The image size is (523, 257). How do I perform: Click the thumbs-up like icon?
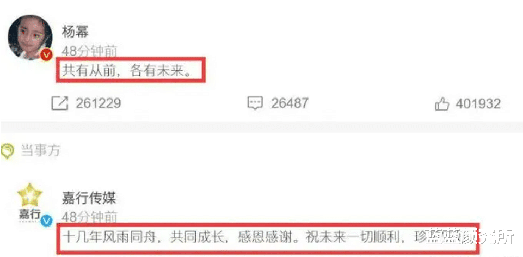coord(442,104)
